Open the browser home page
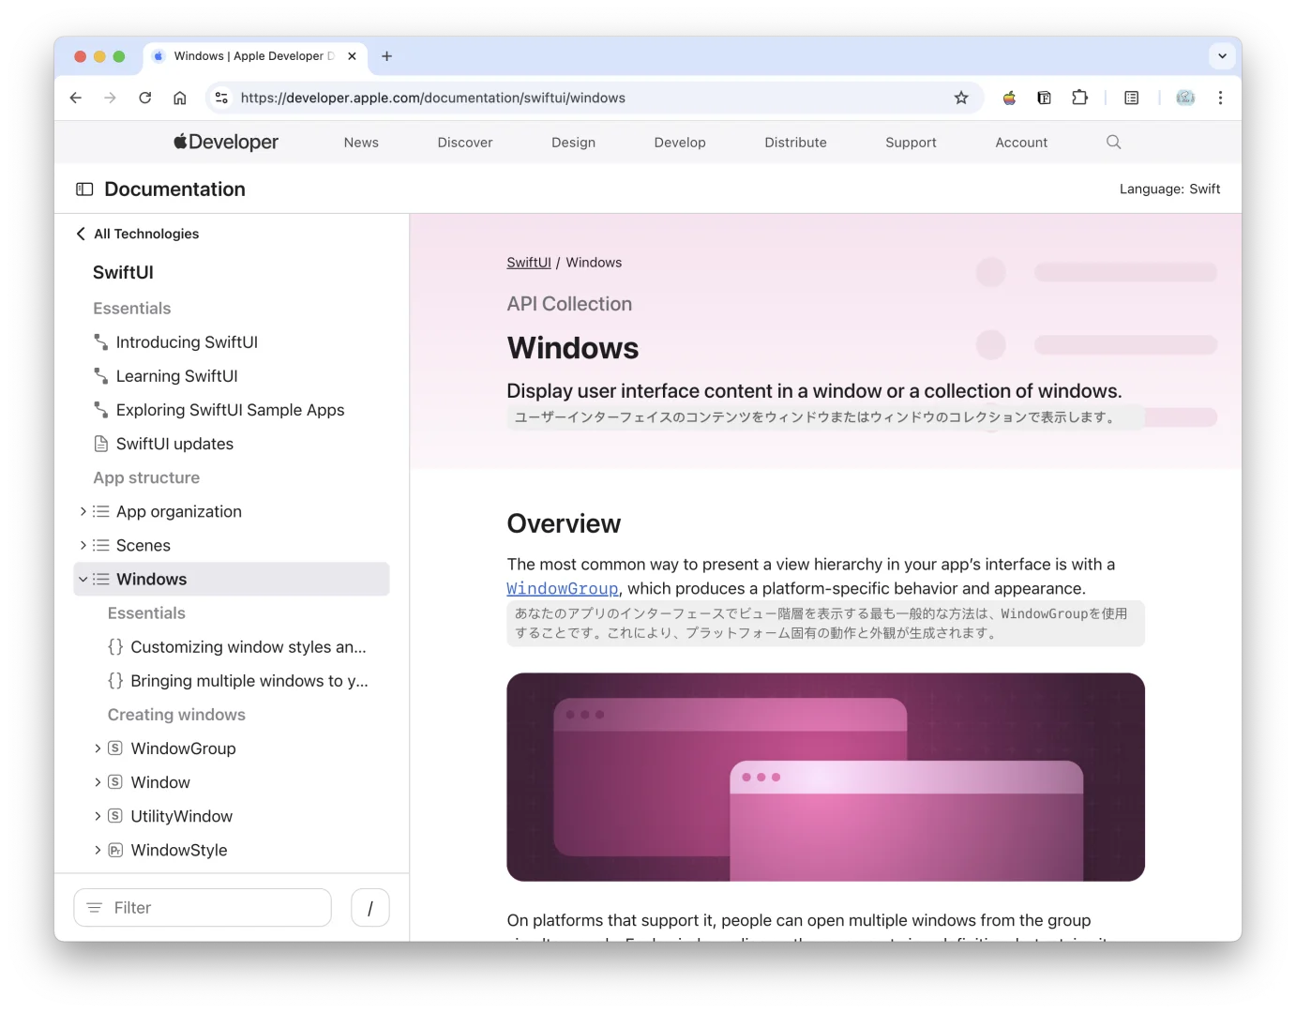The image size is (1296, 1013). pyautogui.click(x=180, y=98)
